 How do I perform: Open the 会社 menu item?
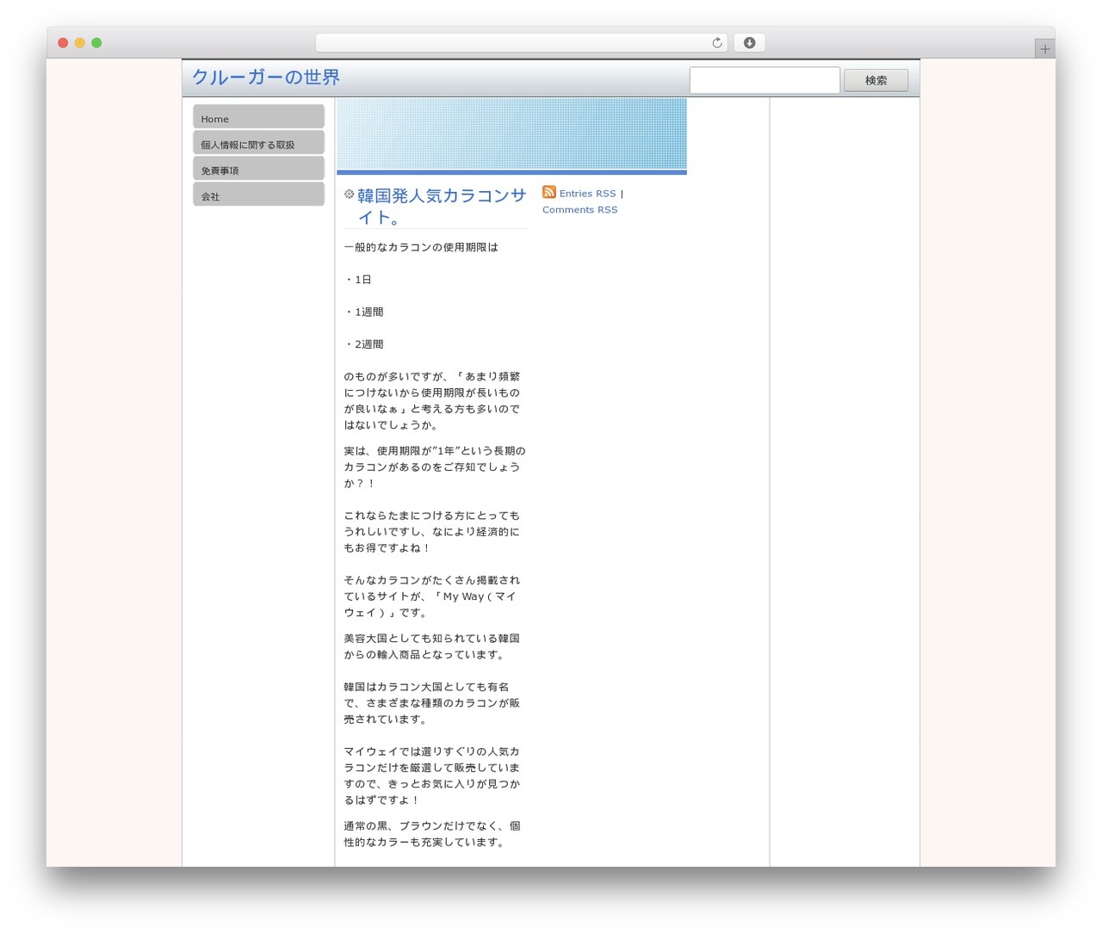click(258, 195)
